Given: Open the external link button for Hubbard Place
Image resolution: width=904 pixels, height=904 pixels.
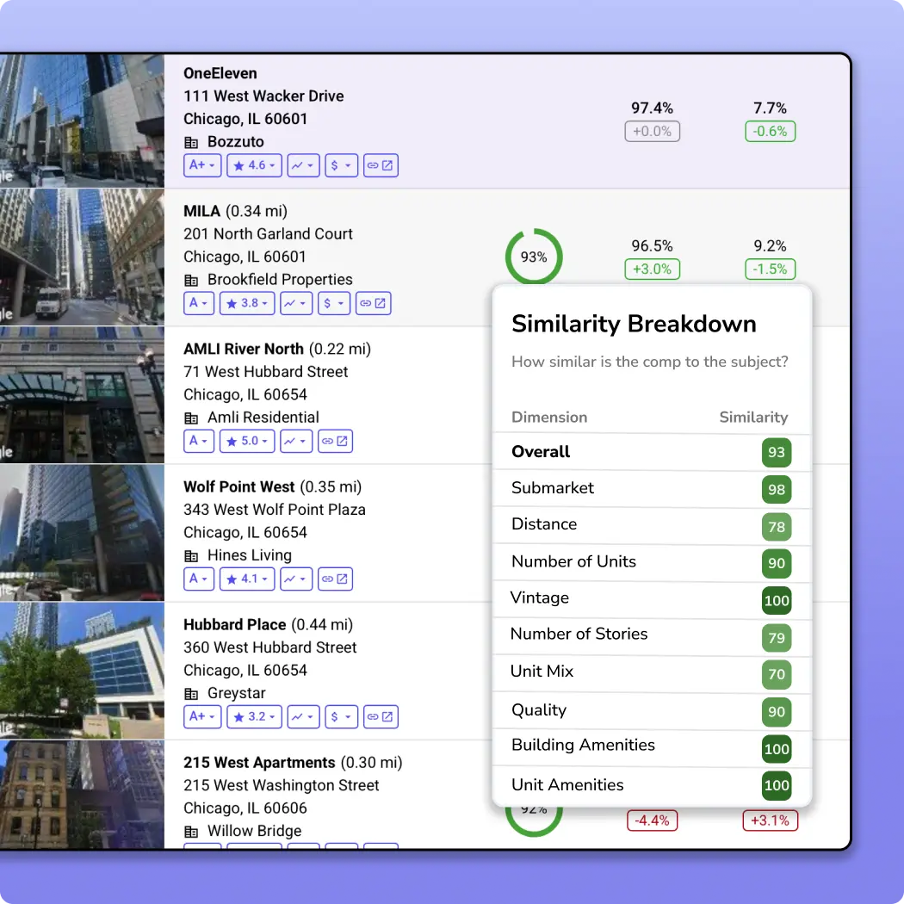Looking at the screenshot, I should click(x=381, y=716).
